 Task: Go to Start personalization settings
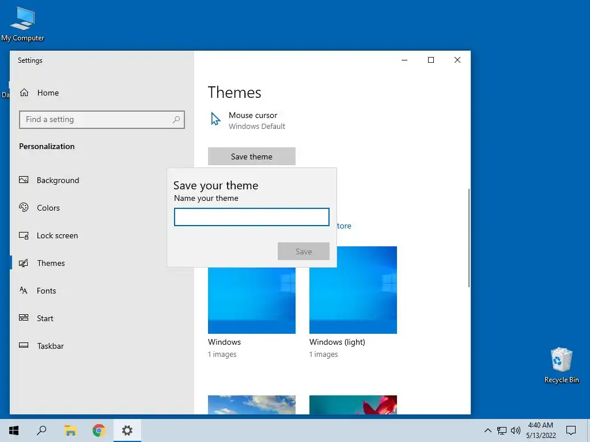pyautogui.click(x=45, y=318)
